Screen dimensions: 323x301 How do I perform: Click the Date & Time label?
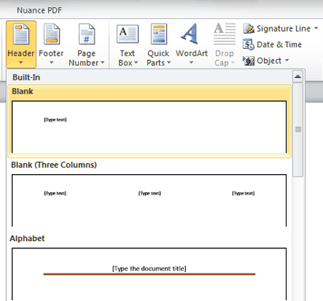pos(279,45)
